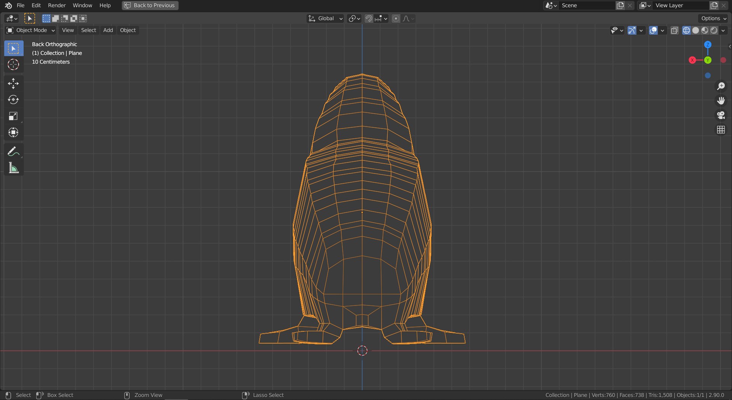Open the shading options dropdown
Screen dimensions: 732x400
[723, 30]
